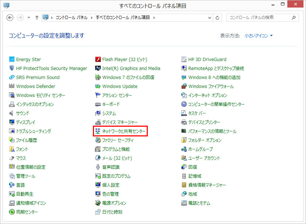Image resolution: width=306 pixels, height=224 pixels.
Task: Open the Windows モビリティ センター link
Action: [41, 95]
